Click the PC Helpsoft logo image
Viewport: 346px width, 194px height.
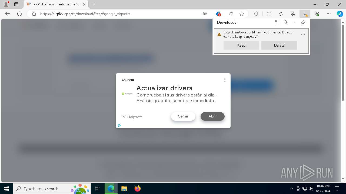tap(127, 94)
